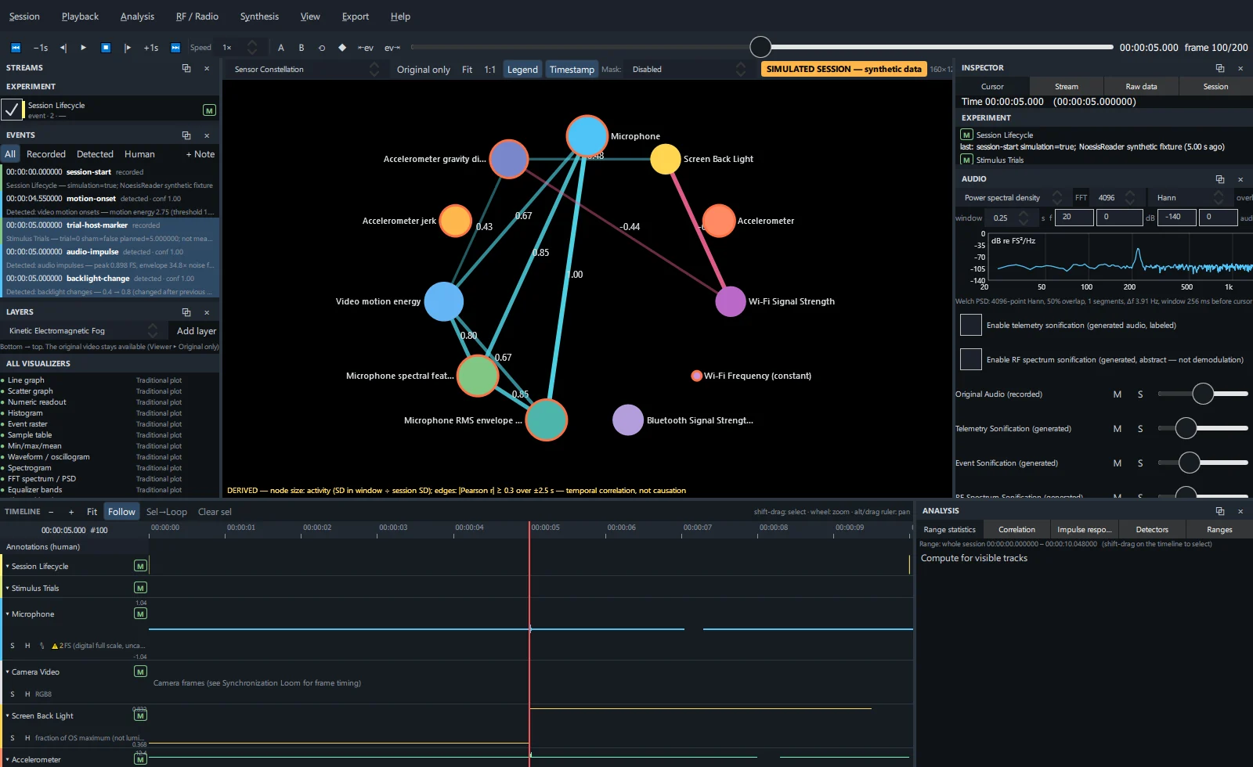Step one frame back

(63, 48)
